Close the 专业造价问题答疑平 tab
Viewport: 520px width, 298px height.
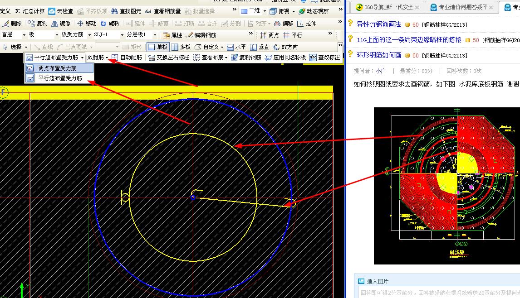pos(491,7)
